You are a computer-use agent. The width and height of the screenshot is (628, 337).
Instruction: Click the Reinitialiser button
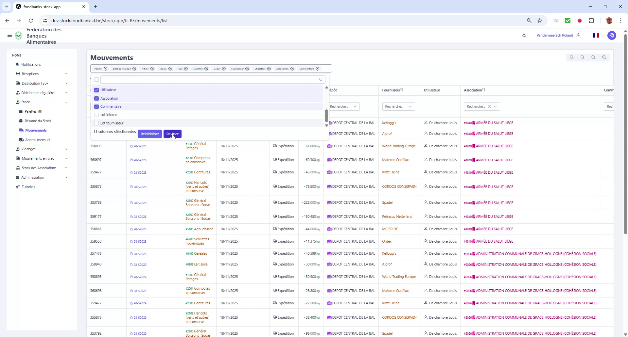(149, 134)
